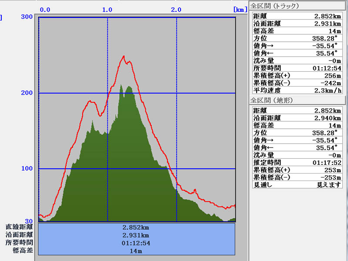This screenshot has width=348, height=261.
Task: Click the 見通し 見えます row
Action: [x=297, y=184]
